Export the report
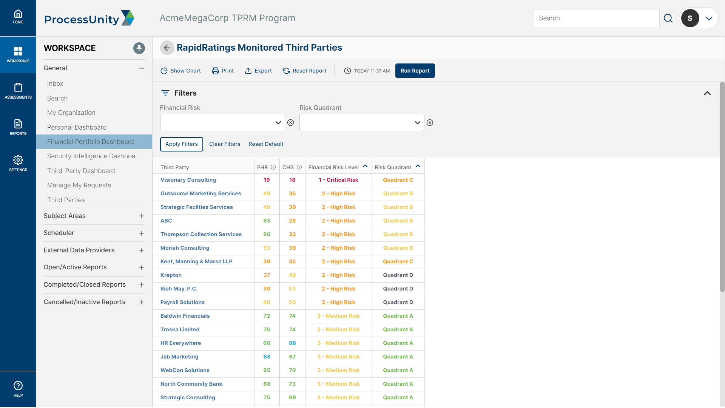Viewport: 725px width, 408px height. tap(258, 71)
